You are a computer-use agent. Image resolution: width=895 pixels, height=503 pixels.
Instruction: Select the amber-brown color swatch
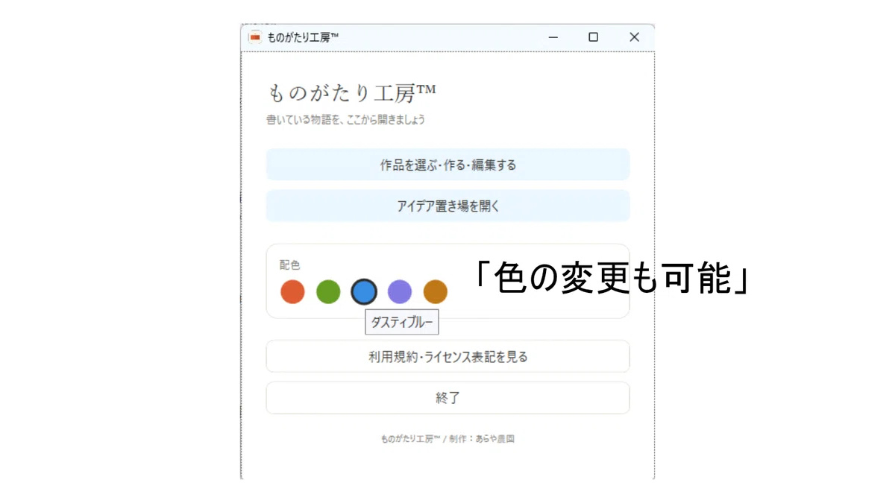pos(436,291)
